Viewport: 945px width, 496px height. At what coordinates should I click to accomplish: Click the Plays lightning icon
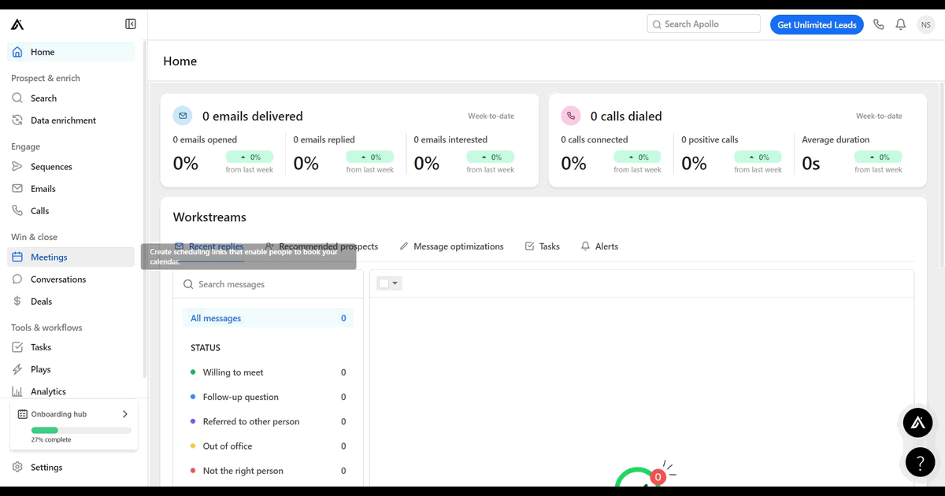pos(17,369)
